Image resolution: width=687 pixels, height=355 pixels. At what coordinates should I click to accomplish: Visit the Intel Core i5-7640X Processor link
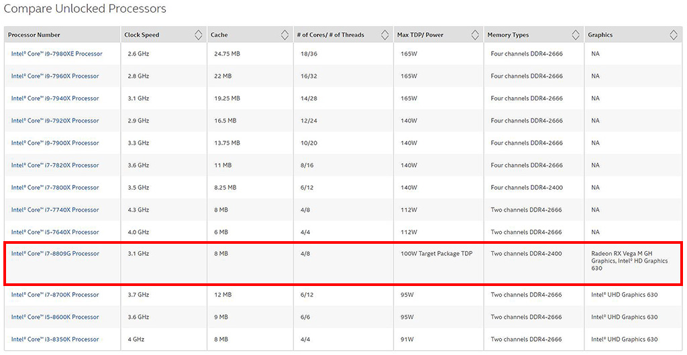55,232
